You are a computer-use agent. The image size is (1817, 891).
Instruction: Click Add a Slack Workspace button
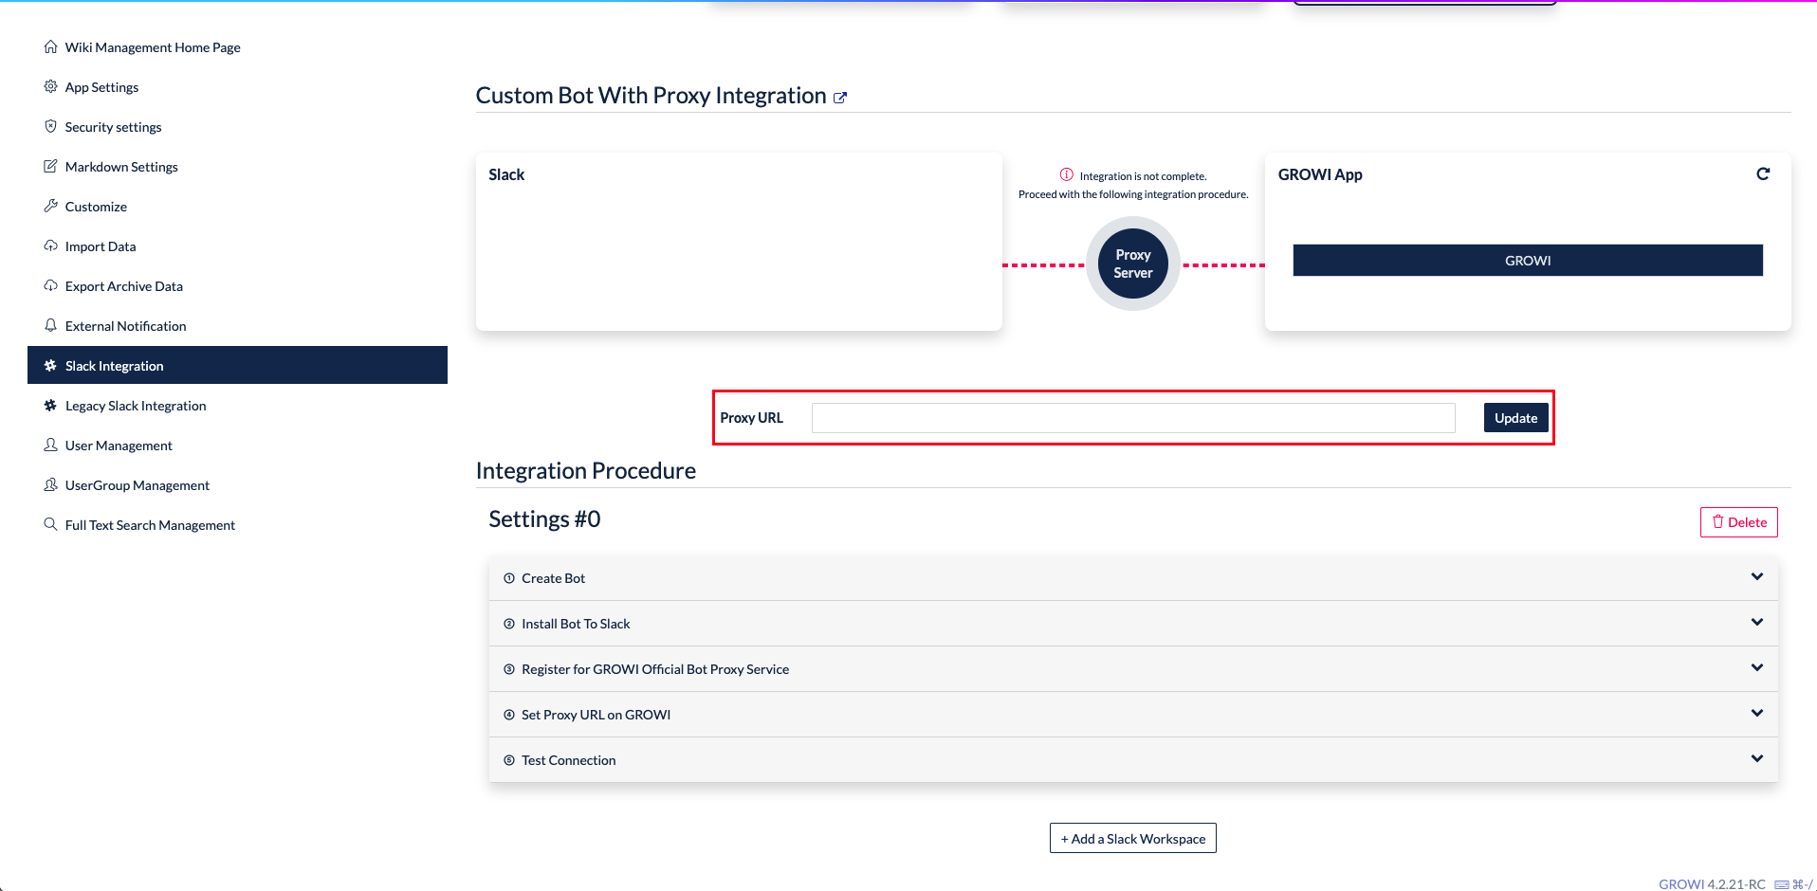1132,839
